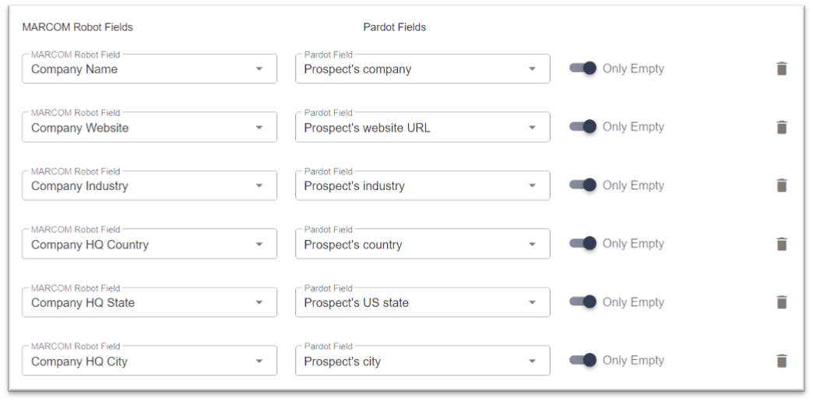The height and width of the screenshot is (402, 813).
Task: Remove the Company Industry mapping via trash icon
Action: (x=782, y=185)
